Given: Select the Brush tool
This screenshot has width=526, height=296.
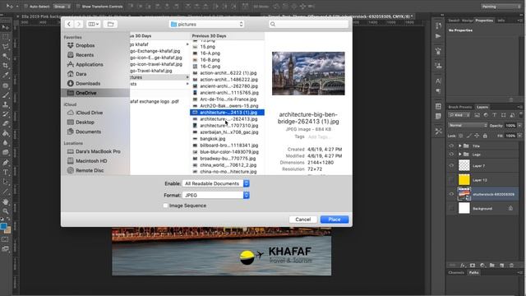Looking at the screenshot, I should [6, 95].
